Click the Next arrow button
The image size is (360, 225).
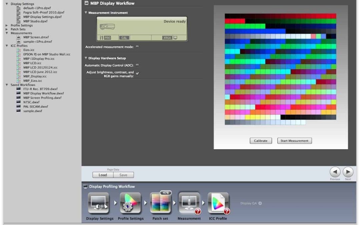[348, 172]
